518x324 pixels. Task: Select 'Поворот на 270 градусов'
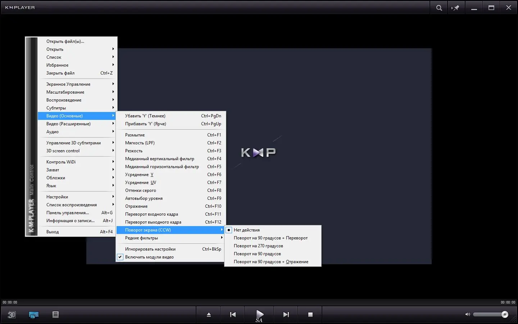(x=273, y=246)
